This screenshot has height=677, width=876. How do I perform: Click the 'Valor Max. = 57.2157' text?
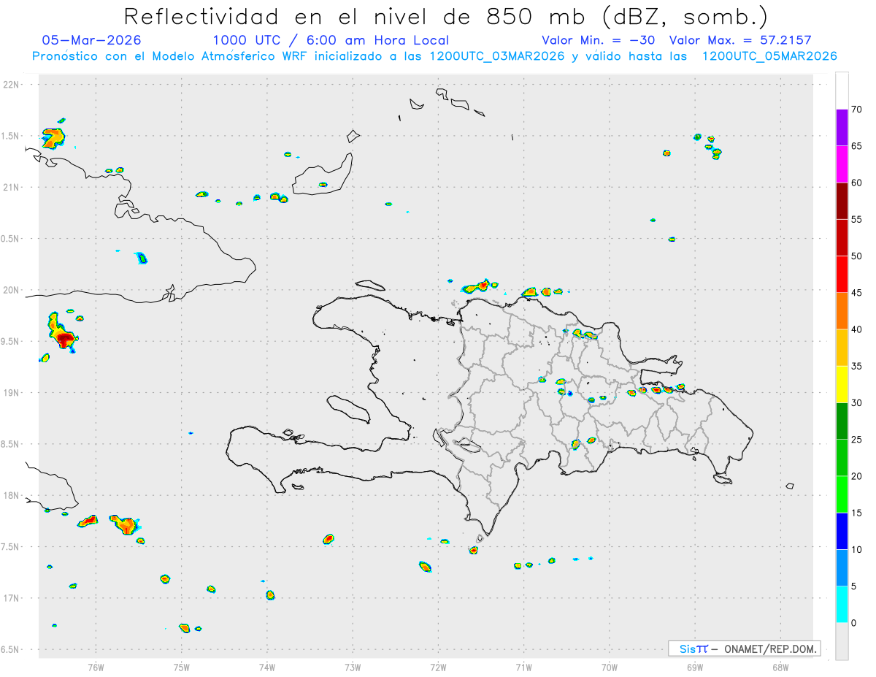(739, 40)
